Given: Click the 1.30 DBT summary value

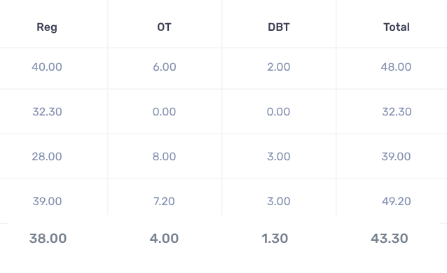Looking at the screenshot, I should (275, 238).
